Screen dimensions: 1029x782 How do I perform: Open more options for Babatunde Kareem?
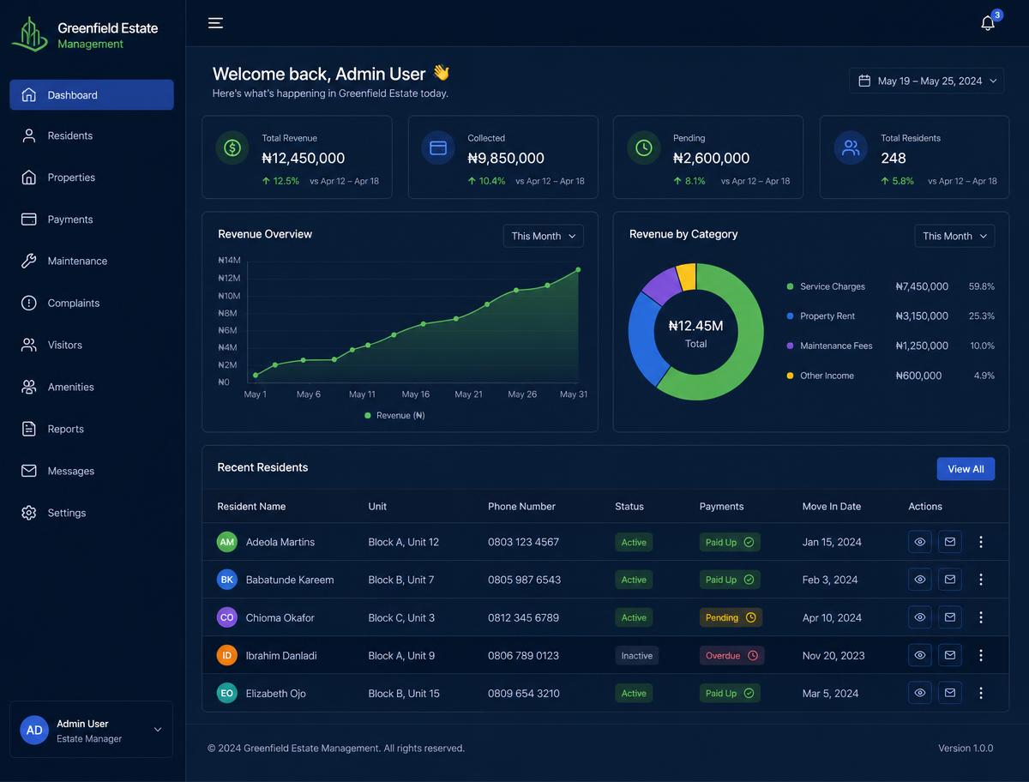coord(981,580)
